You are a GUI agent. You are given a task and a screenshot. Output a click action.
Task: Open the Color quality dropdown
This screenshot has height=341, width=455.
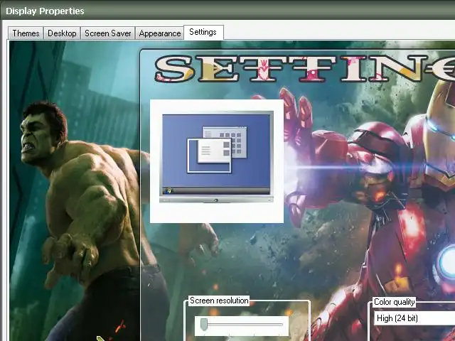pos(414,318)
